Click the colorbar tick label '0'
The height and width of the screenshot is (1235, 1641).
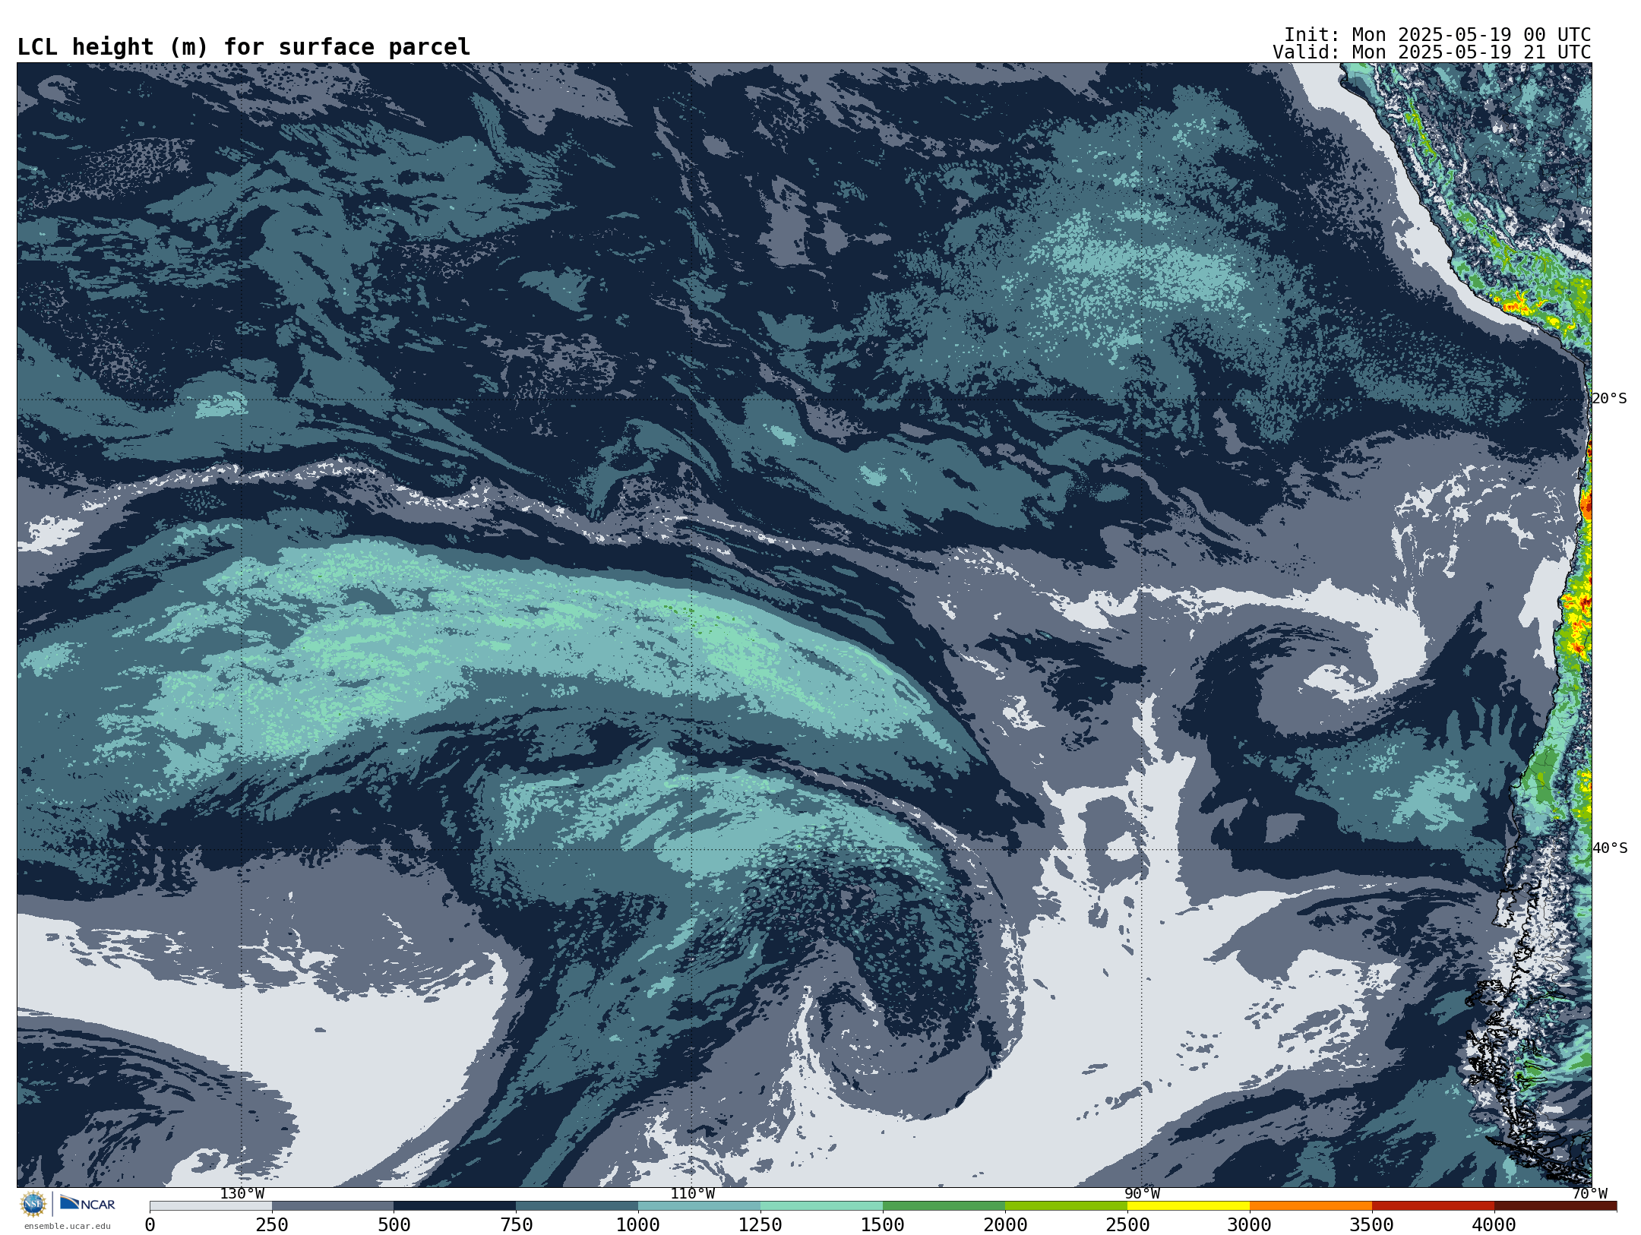pyautogui.click(x=150, y=1225)
